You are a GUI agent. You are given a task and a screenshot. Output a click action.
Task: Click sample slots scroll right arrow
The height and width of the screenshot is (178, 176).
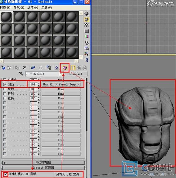(77, 61)
